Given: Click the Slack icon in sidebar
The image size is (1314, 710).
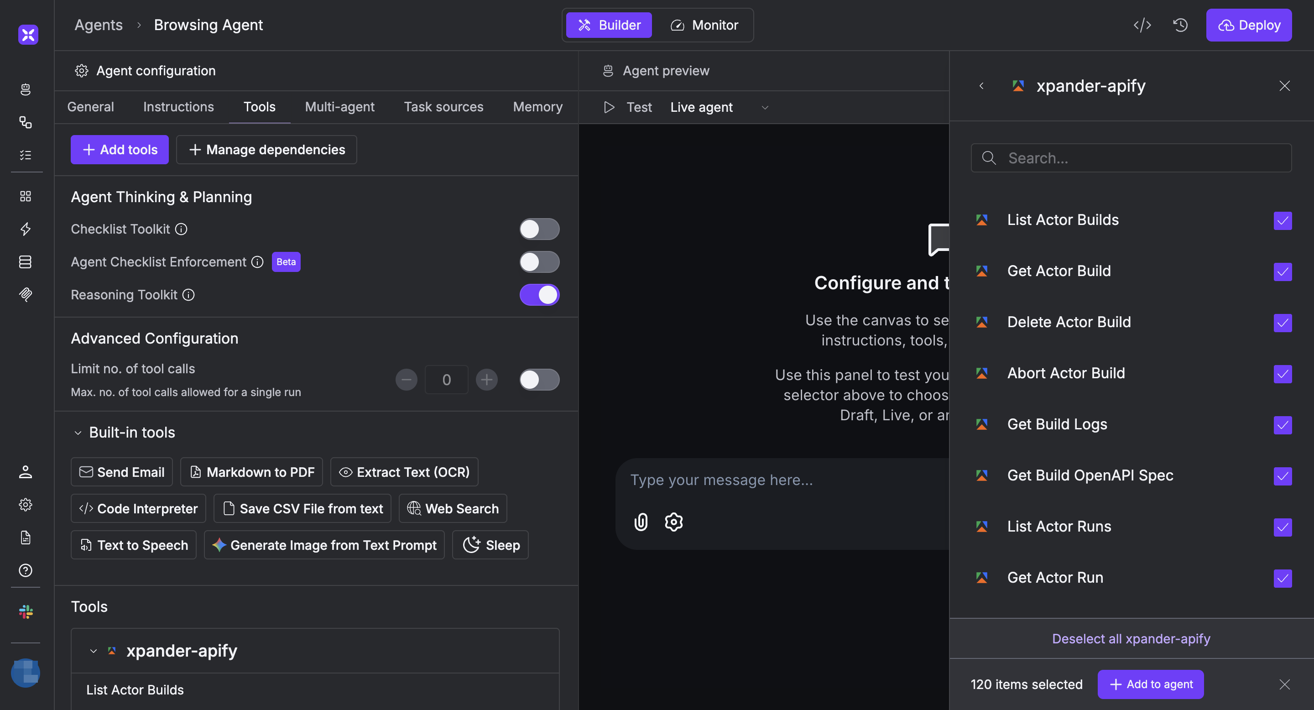Looking at the screenshot, I should [x=26, y=611].
